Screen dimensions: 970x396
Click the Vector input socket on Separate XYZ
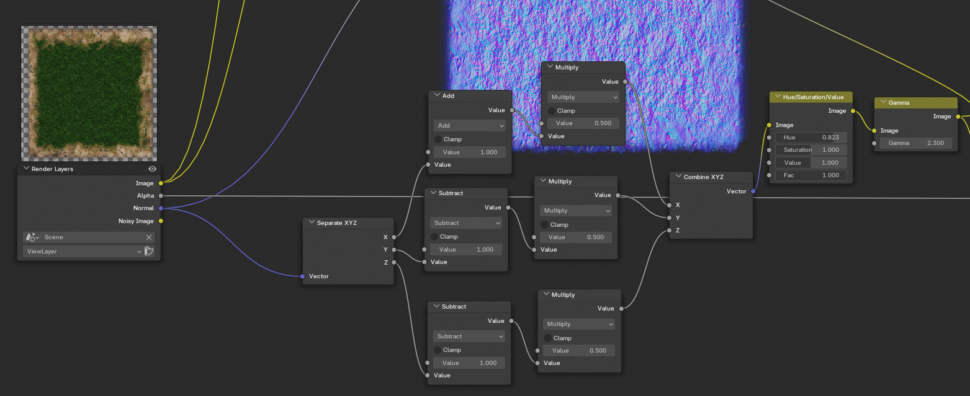pyautogui.click(x=302, y=276)
